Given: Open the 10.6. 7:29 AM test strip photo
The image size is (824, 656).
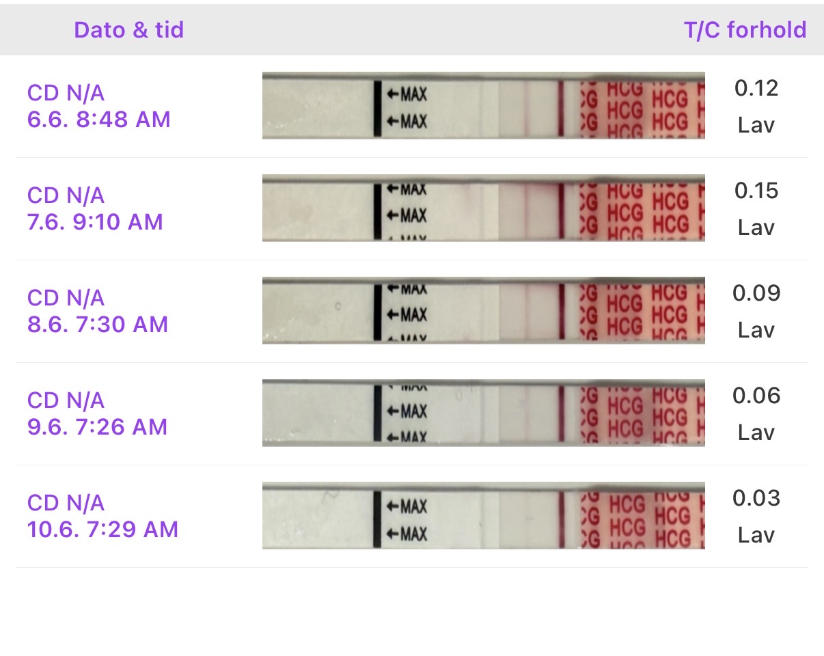Looking at the screenshot, I should point(483,516).
